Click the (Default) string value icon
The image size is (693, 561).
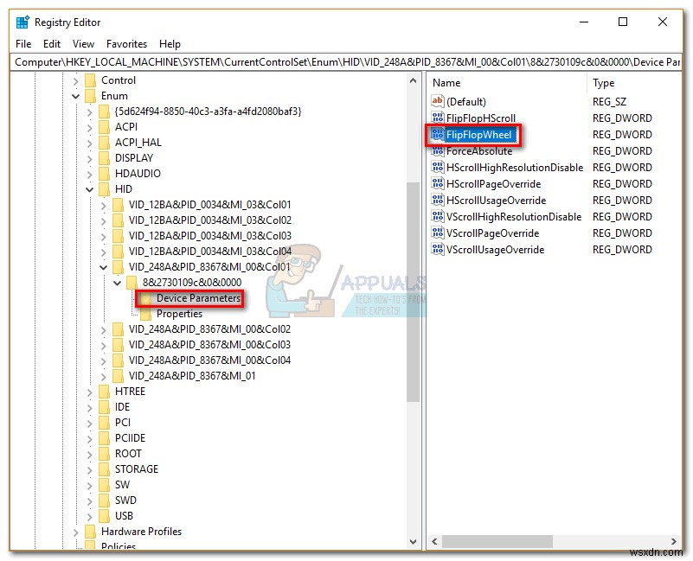[437, 102]
